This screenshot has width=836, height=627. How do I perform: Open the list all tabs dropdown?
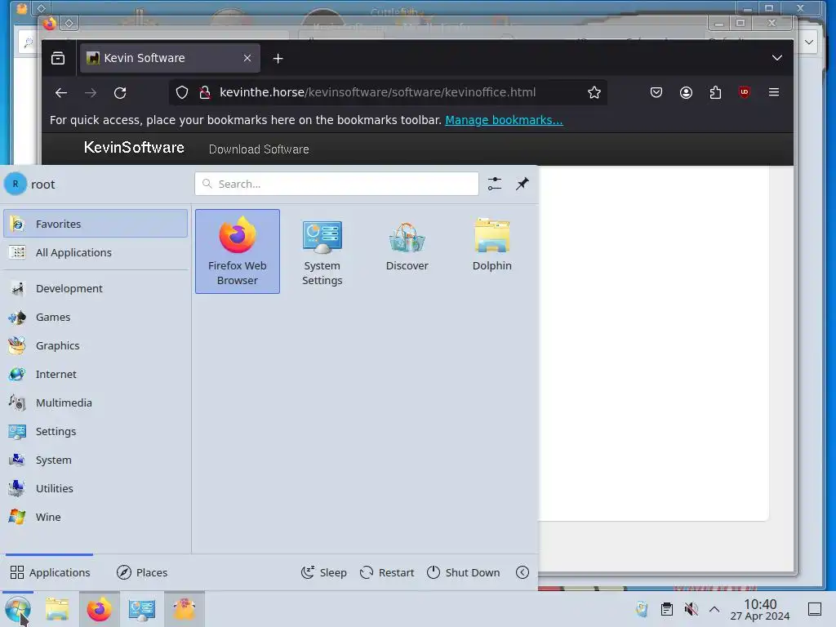[x=777, y=58]
